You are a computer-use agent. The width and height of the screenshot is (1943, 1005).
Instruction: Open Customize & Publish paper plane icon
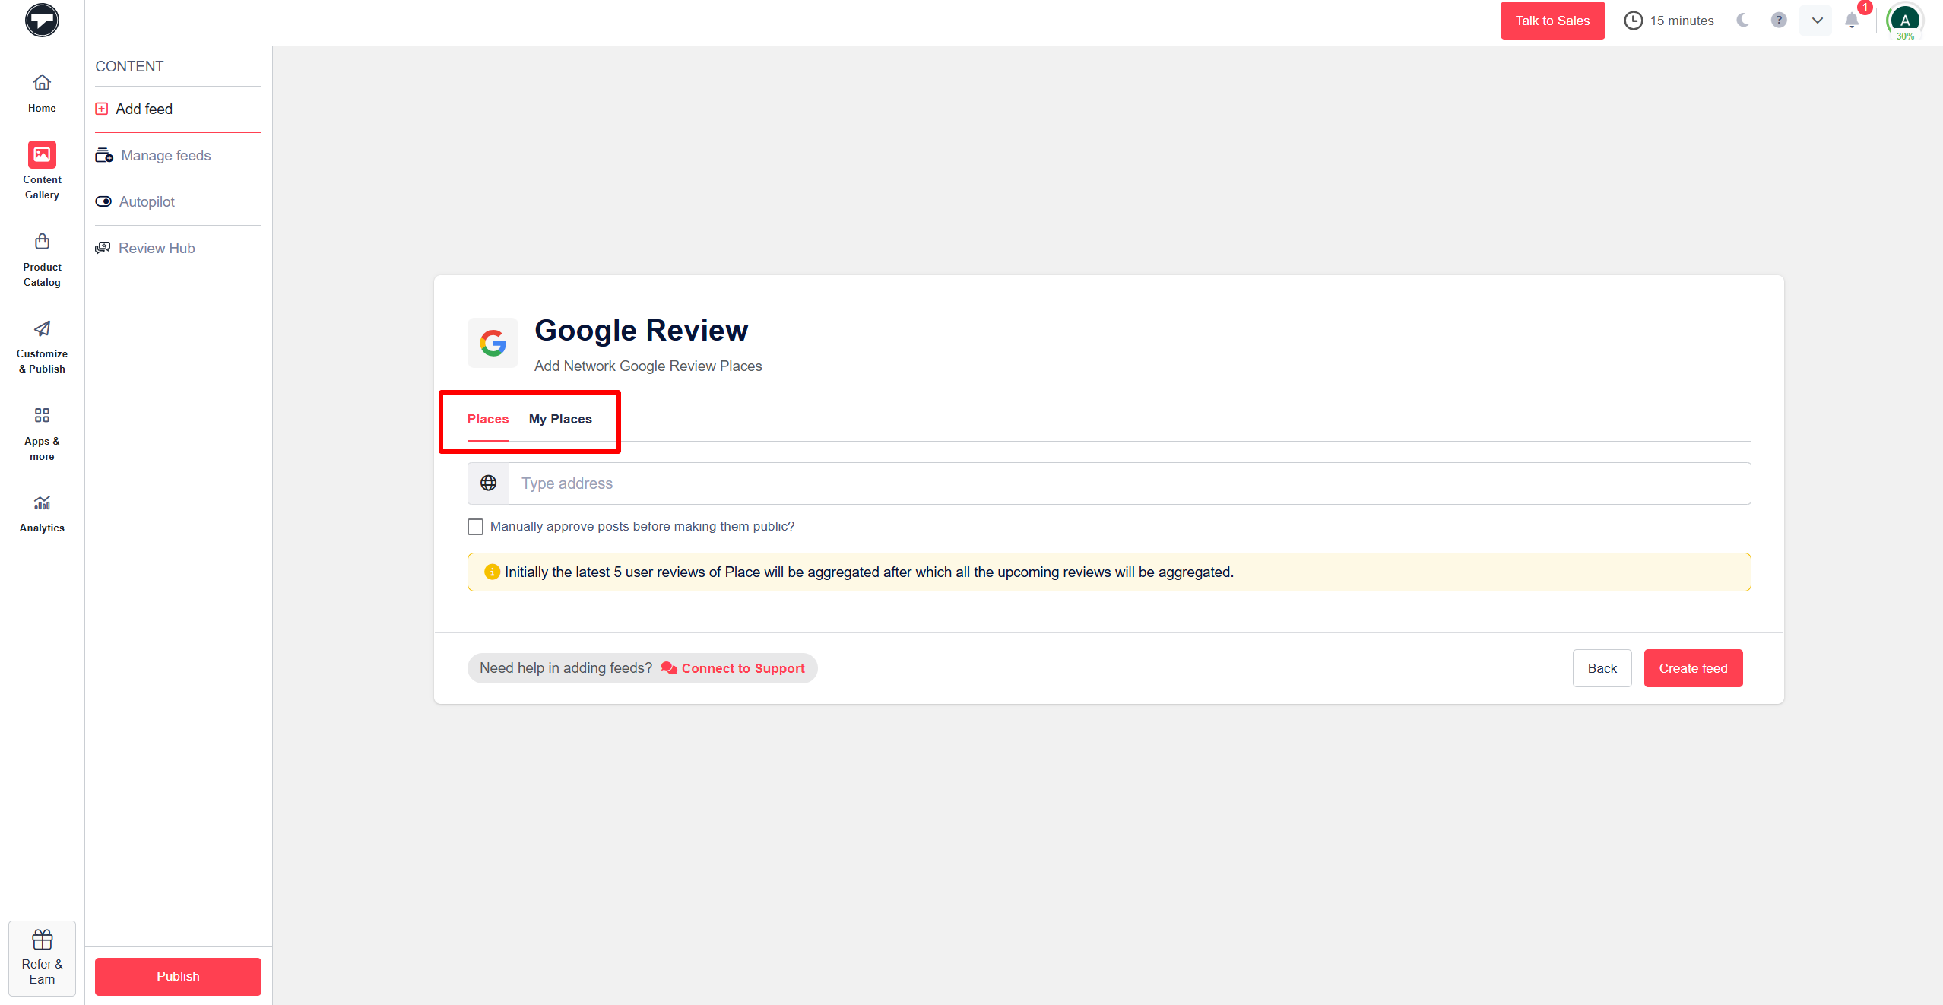tap(42, 328)
